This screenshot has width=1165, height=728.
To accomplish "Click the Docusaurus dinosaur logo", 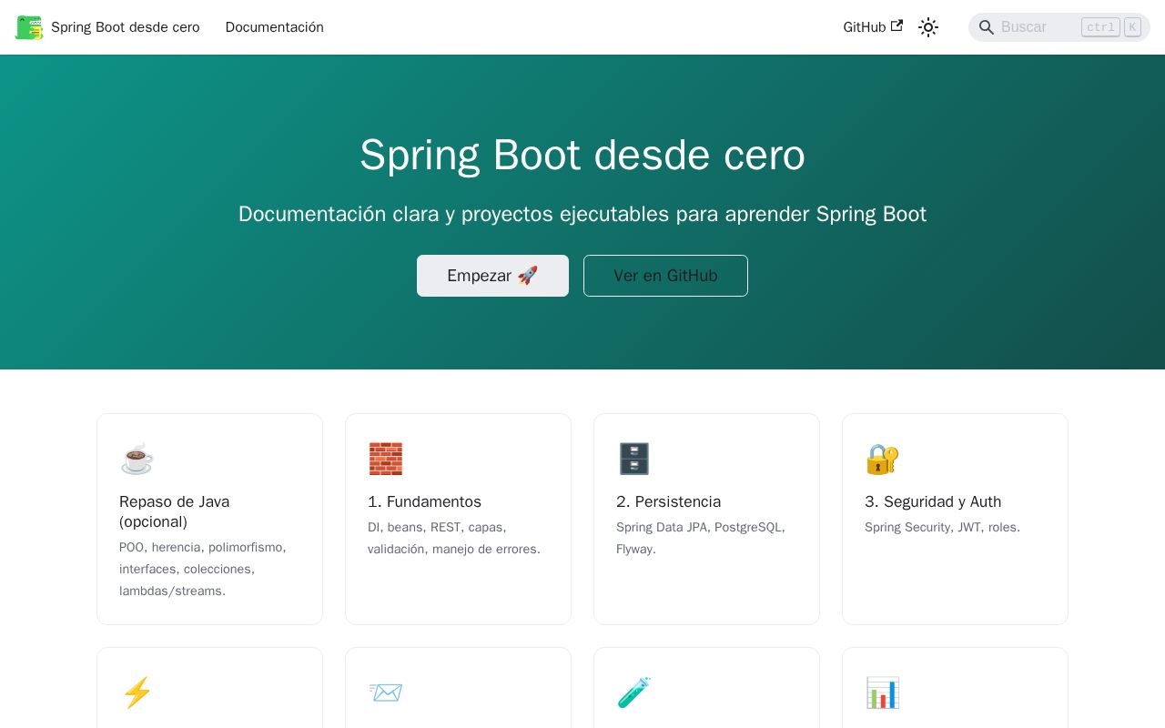I will [29, 27].
